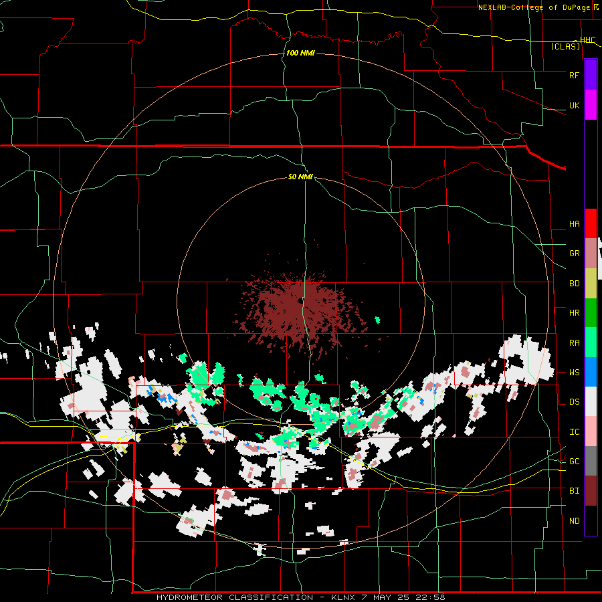Click the UK legend label
This screenshot has width=602, height=602.
tap(574, 105)
